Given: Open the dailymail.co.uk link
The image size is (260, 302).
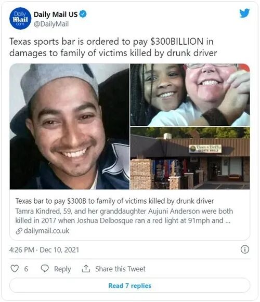Looking at the screenshot, I should click(x=46, y=231).
